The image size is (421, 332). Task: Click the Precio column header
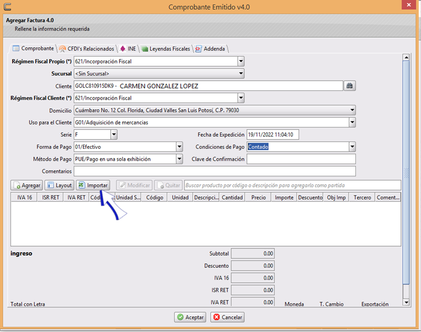259,197
